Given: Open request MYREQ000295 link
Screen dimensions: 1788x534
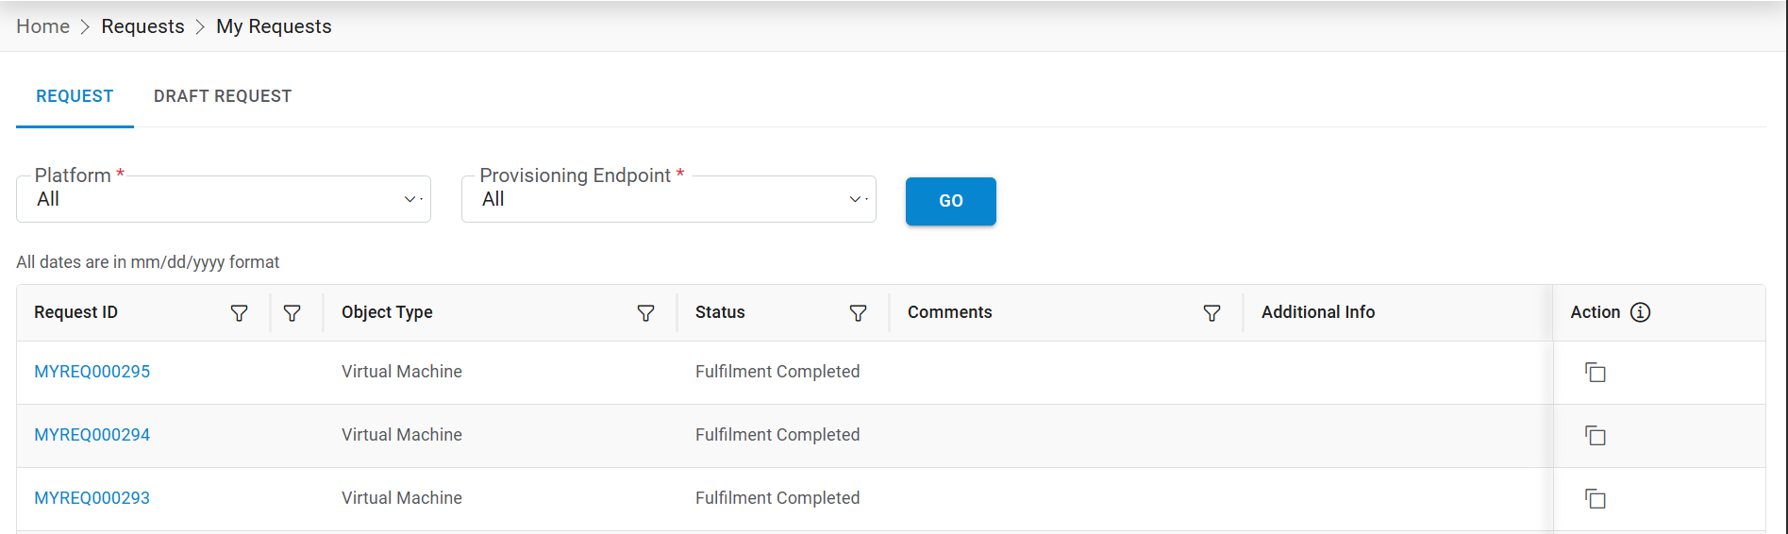Looking at the screenshot, I should point(92,372).
